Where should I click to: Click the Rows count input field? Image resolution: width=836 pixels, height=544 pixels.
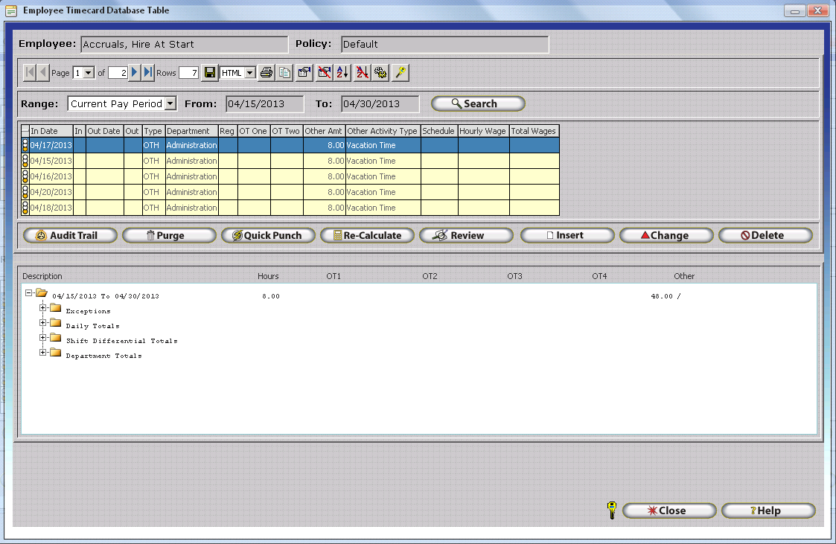(188, 73)
